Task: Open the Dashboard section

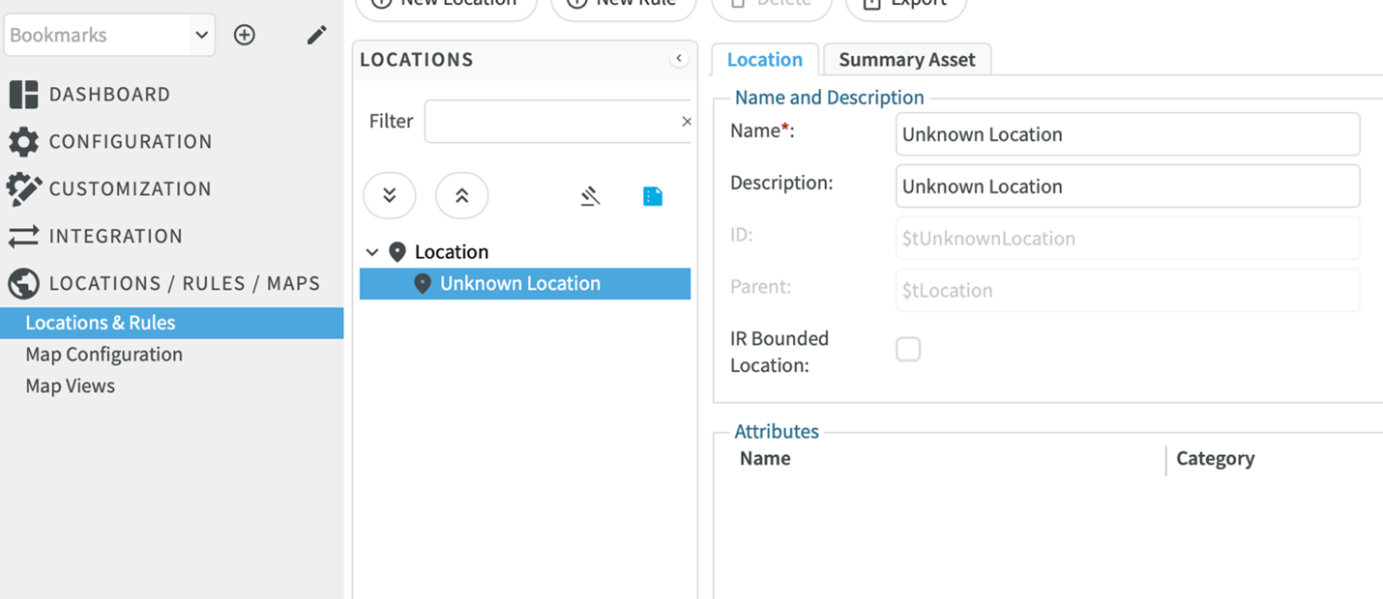Action: (x=108, y=95)
